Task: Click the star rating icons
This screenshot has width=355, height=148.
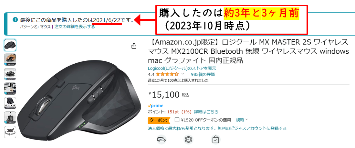Action: click(167, 74)
